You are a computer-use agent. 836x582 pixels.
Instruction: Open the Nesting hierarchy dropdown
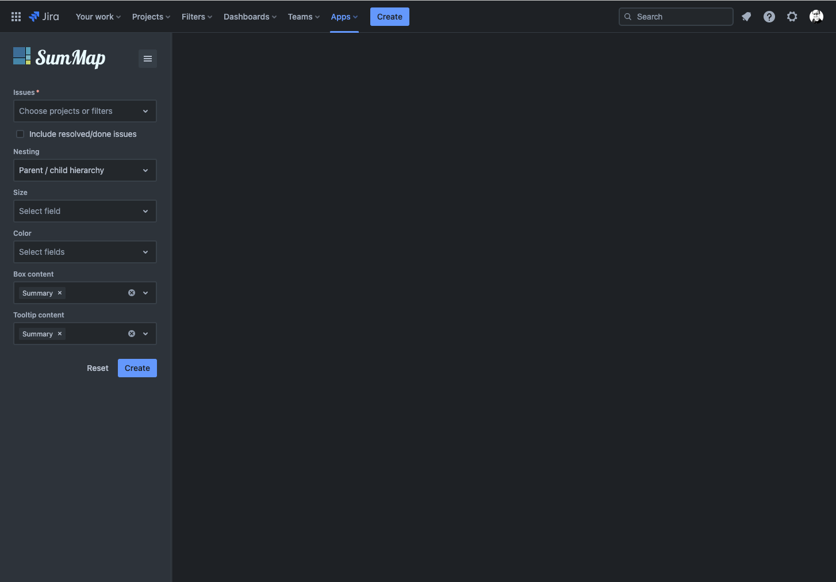85,170
